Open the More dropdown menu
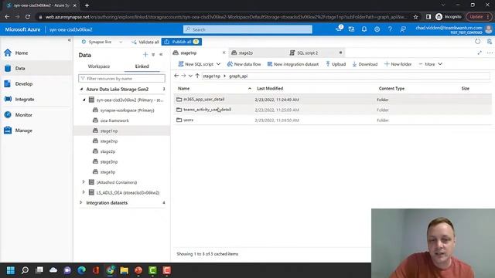 tap(431, 64)
